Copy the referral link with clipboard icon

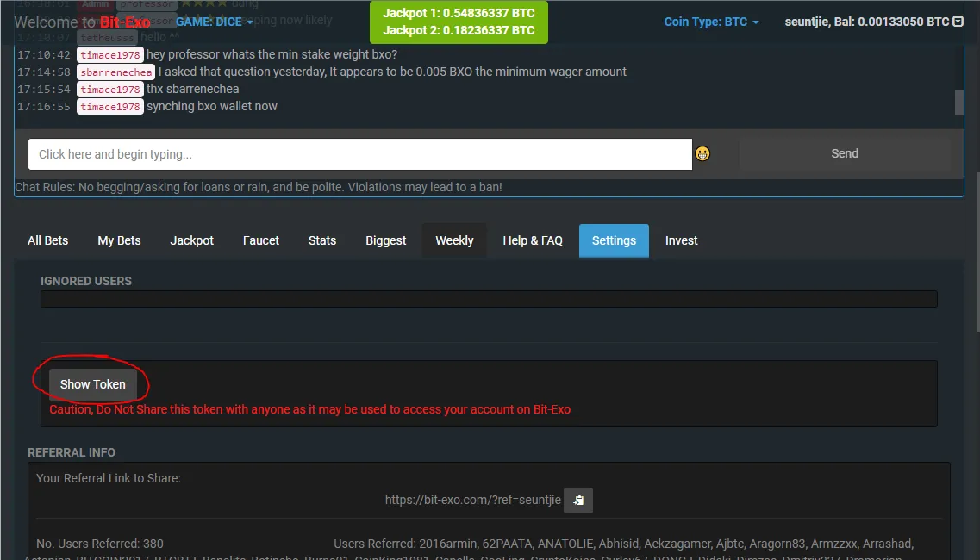coord(578,500)
